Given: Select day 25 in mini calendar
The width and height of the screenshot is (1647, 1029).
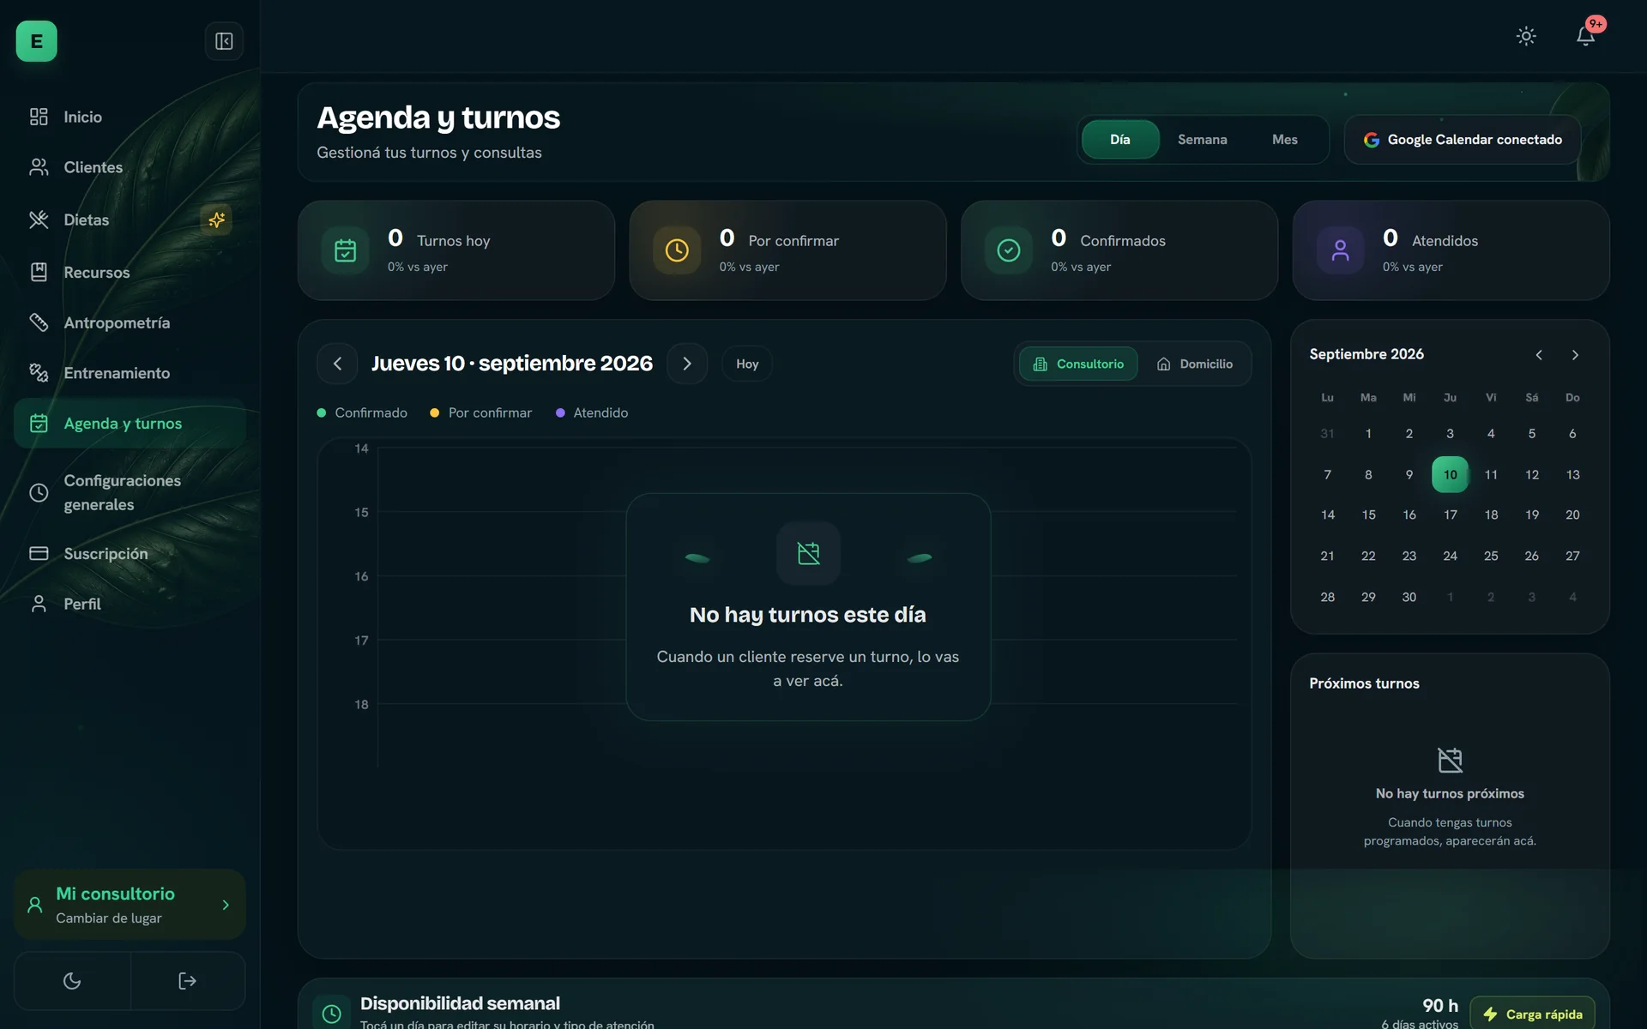Looking at the screenshot, I should tap(1491, 556).
